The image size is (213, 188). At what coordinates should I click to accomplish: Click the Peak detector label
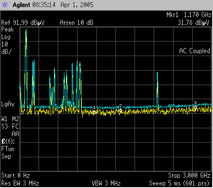[7, 29]
